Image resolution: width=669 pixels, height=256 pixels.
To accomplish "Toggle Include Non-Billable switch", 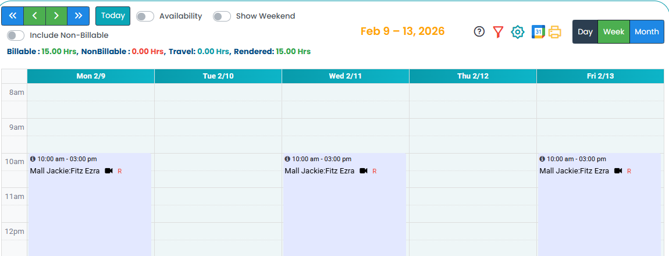I will pos(16,35).
